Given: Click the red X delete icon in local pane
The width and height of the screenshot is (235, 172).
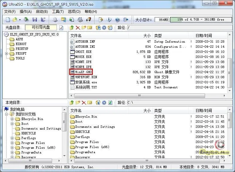Looking at the screenshot, I should coord(84,103).
